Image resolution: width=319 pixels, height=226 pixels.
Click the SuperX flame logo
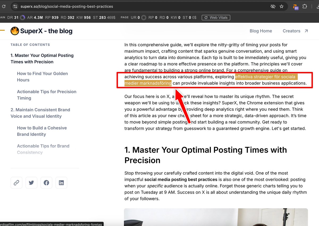[15, 31]
